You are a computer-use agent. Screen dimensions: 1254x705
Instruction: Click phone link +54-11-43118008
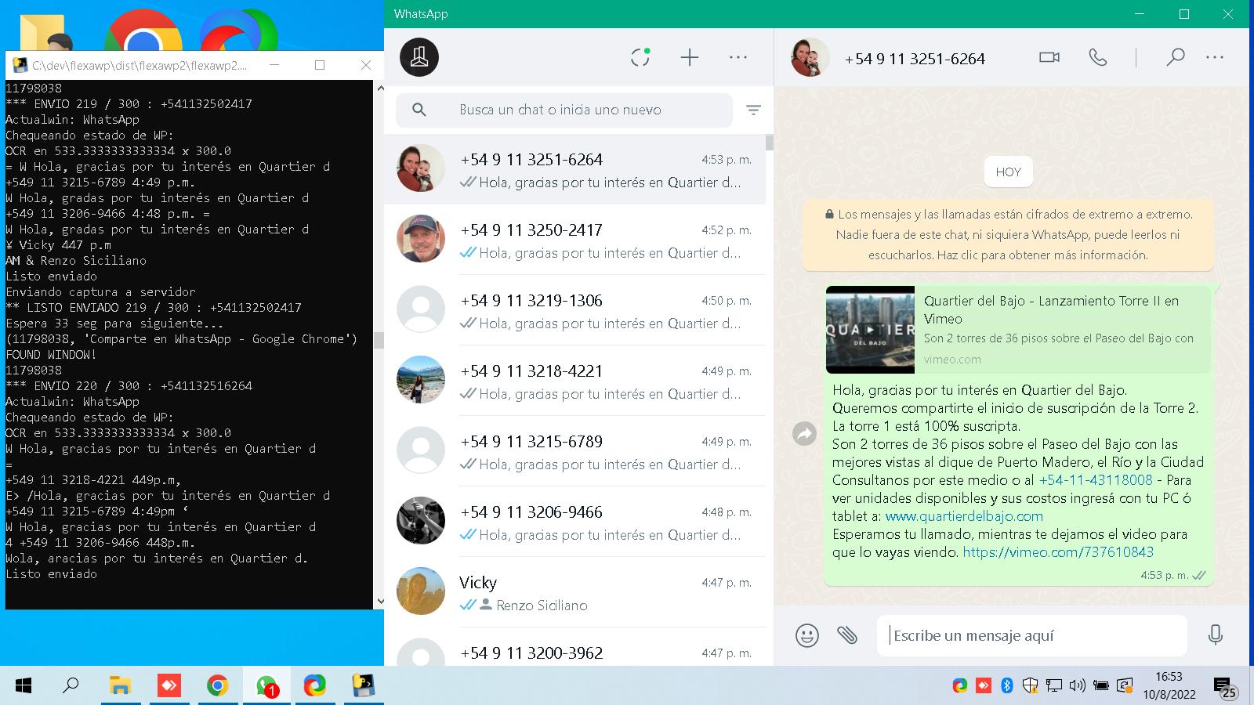1096,480
